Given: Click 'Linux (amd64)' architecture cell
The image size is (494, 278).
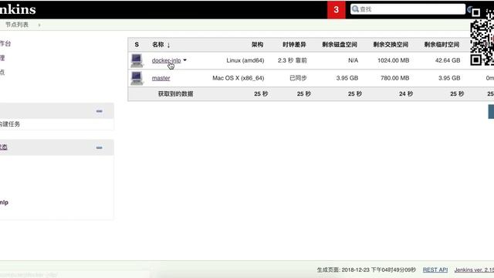Looking at the screenshot, I should 245,60.
